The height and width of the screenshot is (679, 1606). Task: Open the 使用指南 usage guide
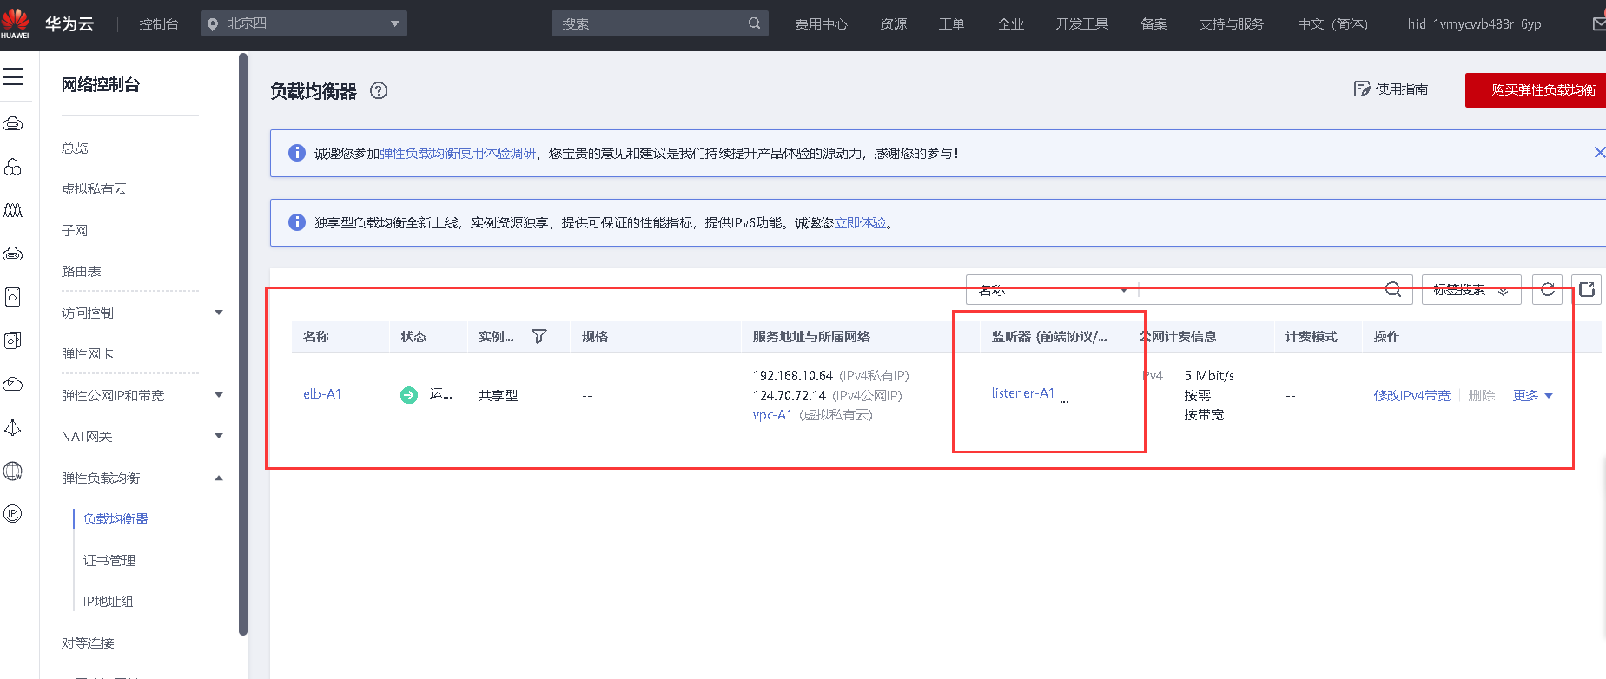(1391, 89)
